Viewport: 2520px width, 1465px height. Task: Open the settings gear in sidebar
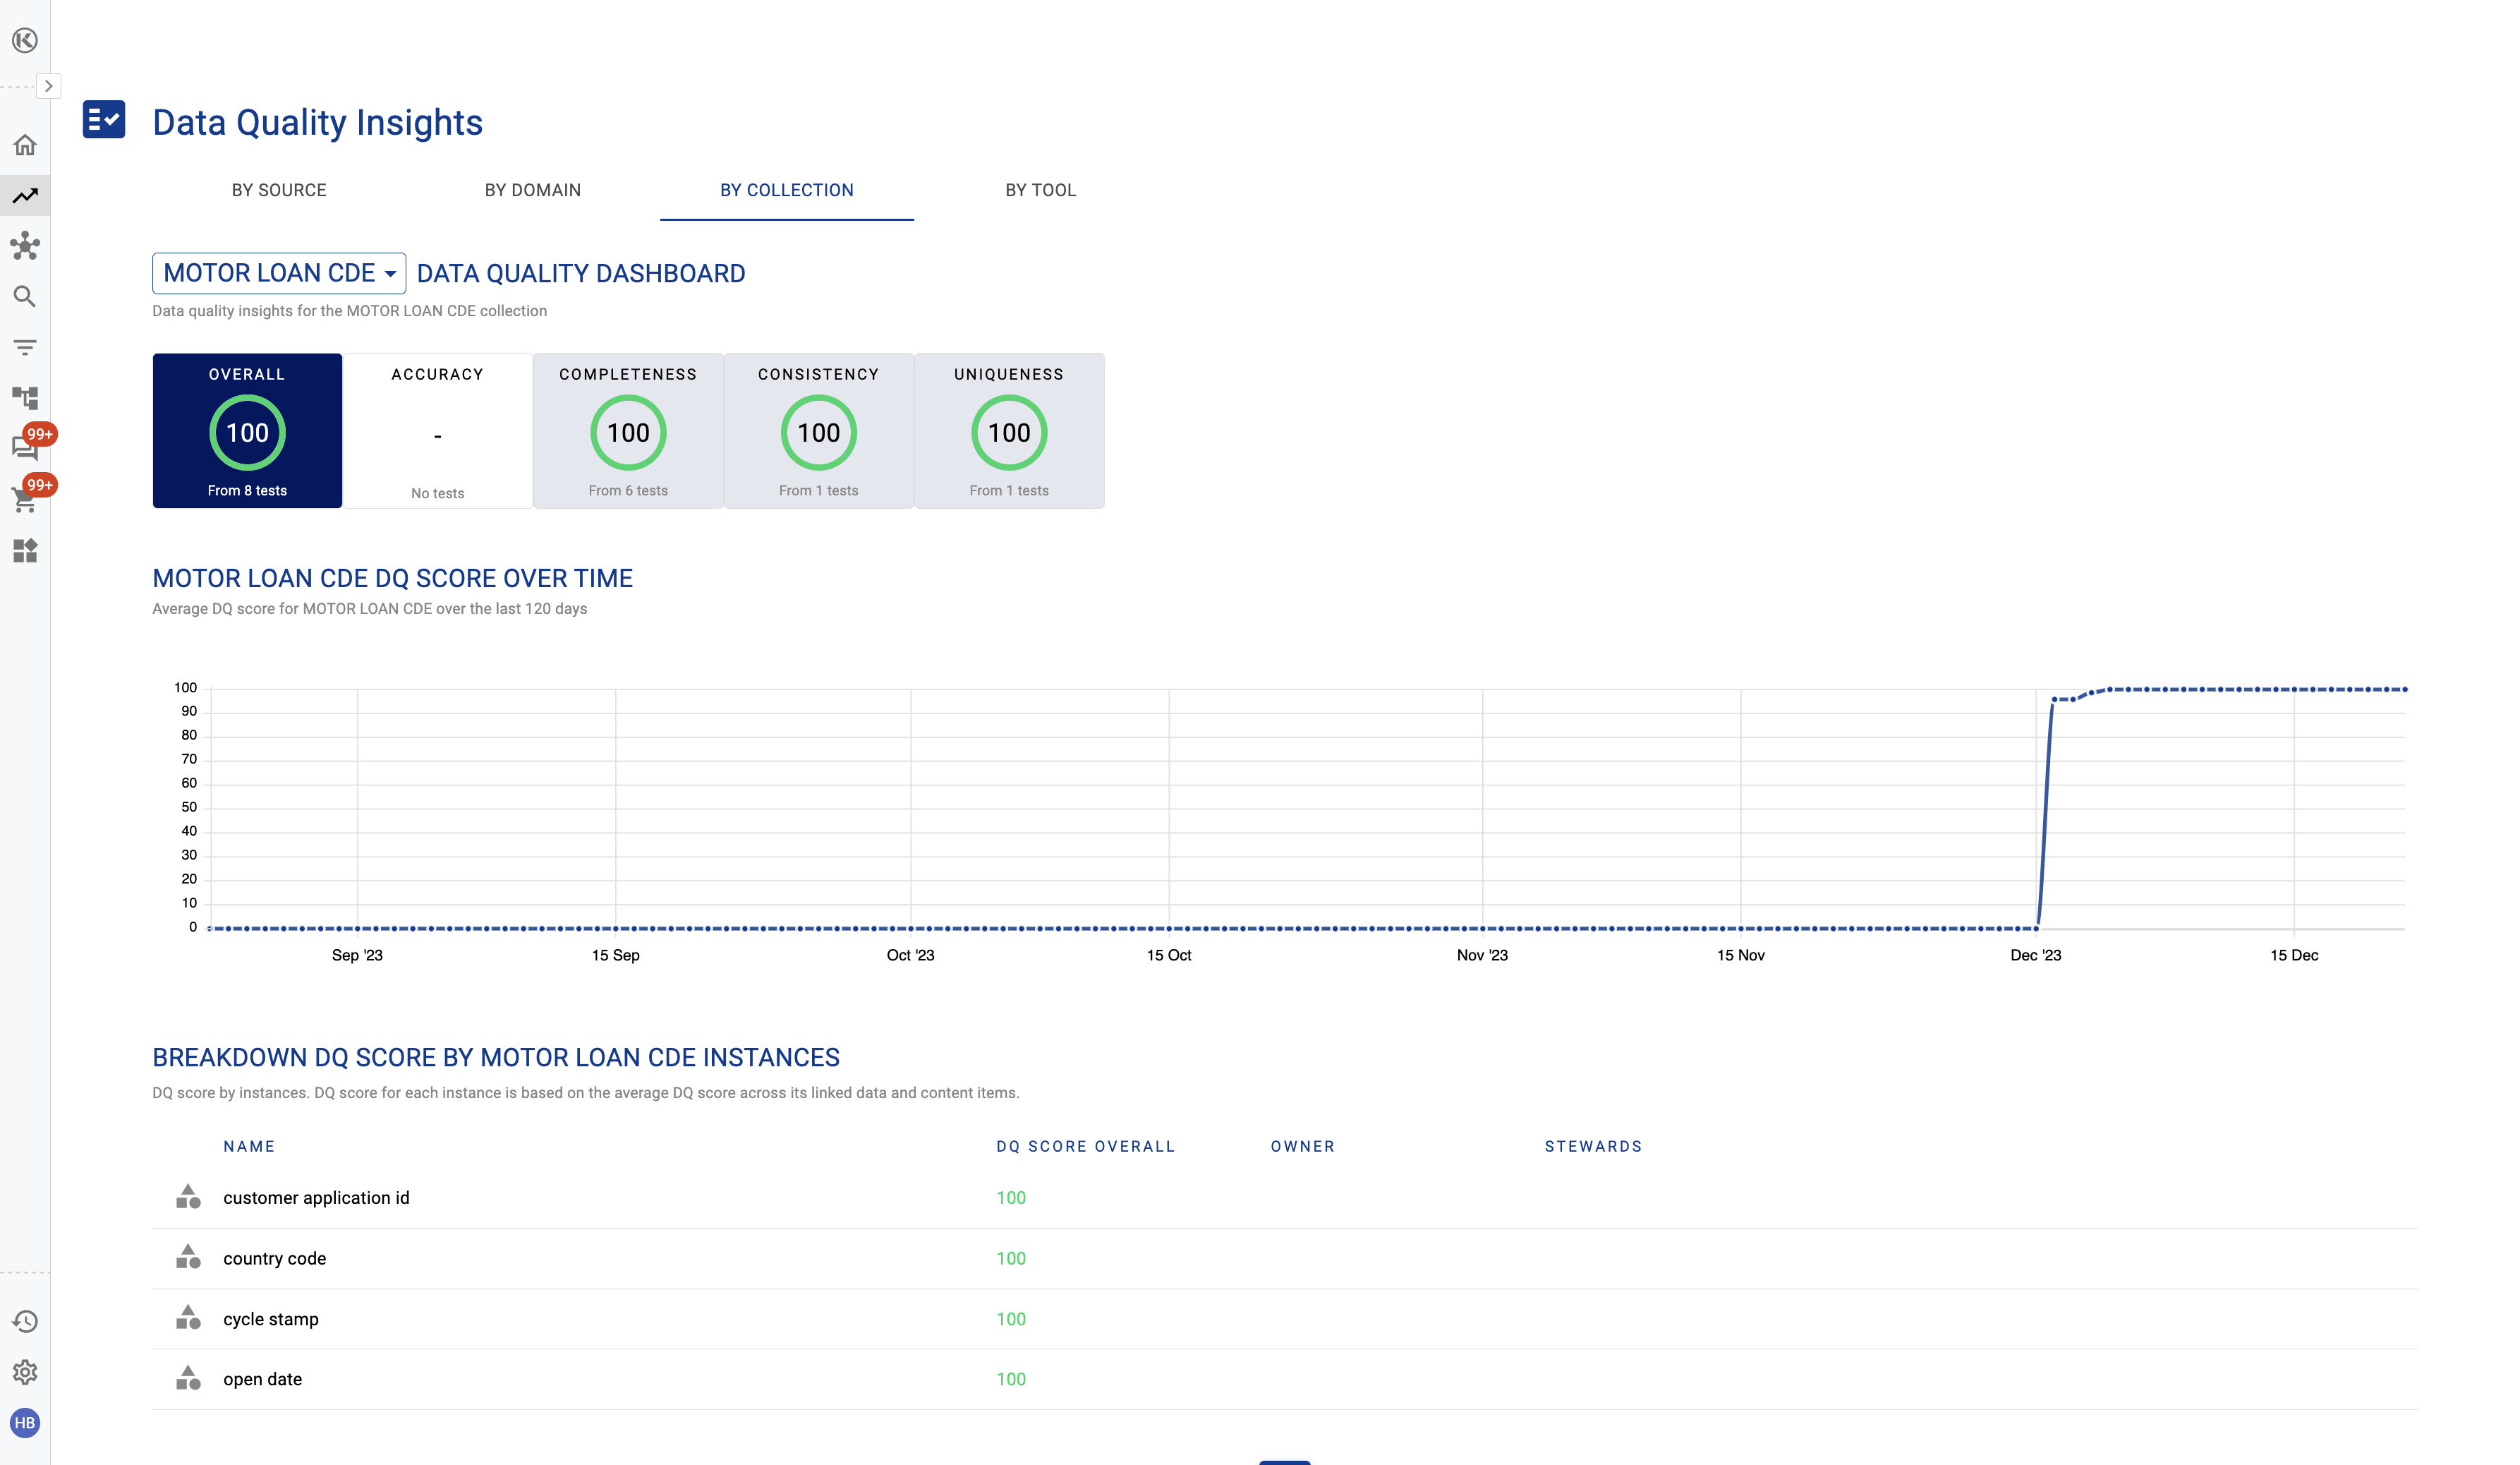[x=25, y=1372]
